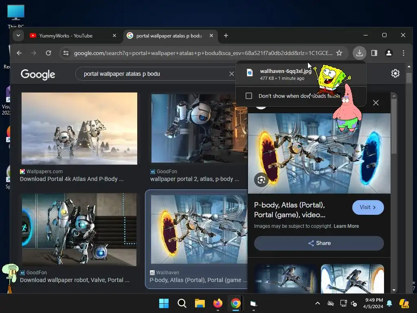
Task: Show hidden system tray icons
Action: click(x=318, y=303)
